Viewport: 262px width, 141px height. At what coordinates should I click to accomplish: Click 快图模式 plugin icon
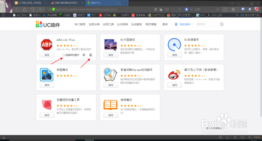click(47, 75)
